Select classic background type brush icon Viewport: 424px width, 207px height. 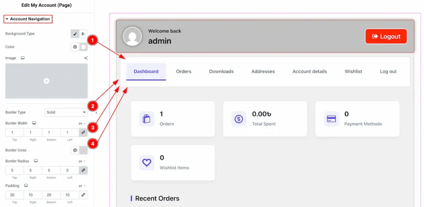75,34
